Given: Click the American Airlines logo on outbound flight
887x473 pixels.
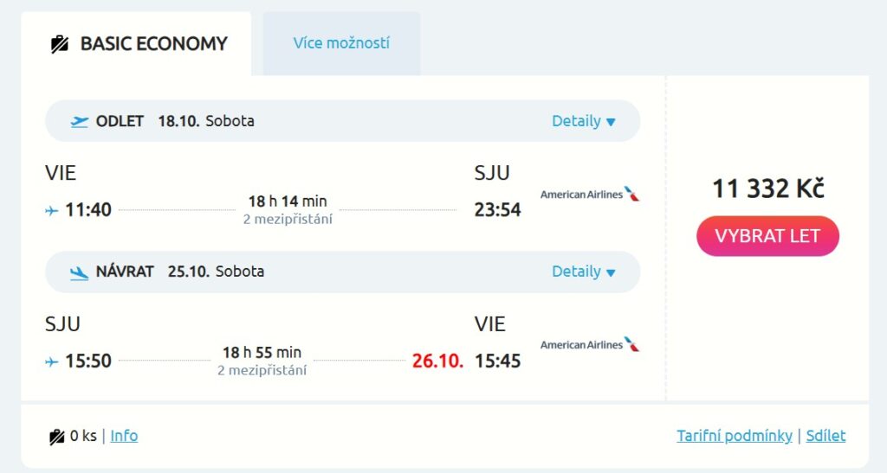Looking at the screenshot, I should click(590, 194).
